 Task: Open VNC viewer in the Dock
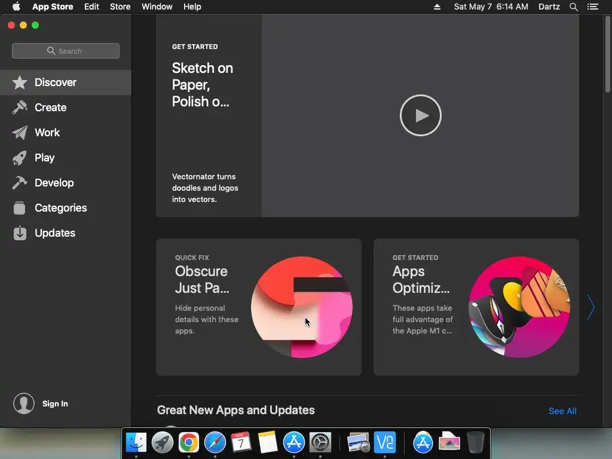[x=385, y=443]
